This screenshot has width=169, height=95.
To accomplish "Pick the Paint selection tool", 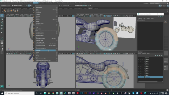I will tap(2, 22).
